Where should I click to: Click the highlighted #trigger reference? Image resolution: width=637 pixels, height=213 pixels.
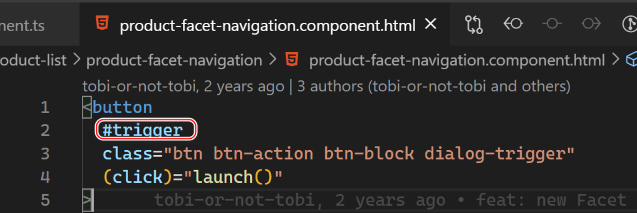[143, 130]
